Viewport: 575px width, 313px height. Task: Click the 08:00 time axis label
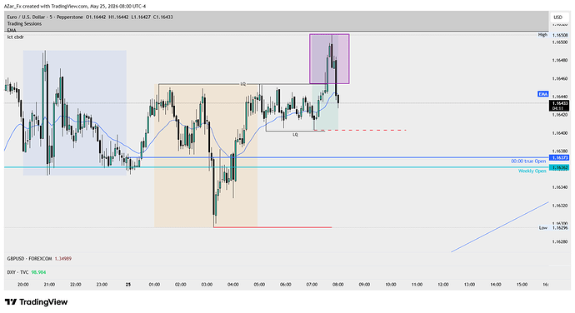[338, 285]
